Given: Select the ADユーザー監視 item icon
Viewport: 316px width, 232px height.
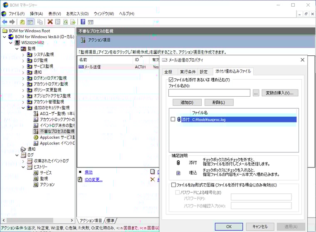Looking at the screenshot, I should coord(36,114).
